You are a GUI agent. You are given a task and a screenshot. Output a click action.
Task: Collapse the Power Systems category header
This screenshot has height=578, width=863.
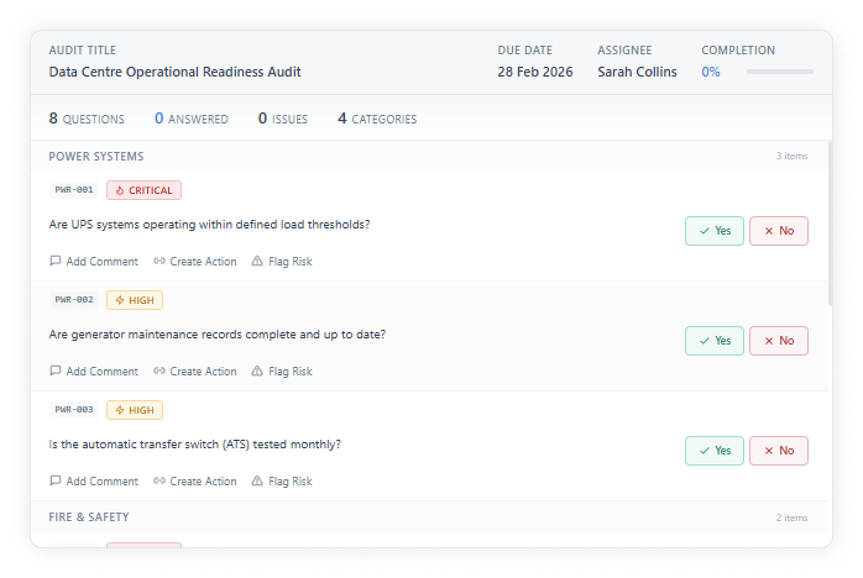pos(96,156)
